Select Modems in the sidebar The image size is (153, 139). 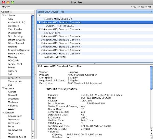point(13,102)
